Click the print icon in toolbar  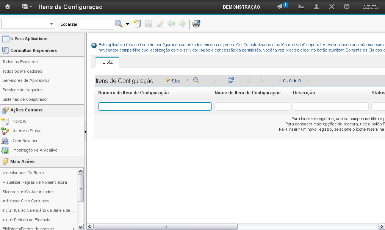pyautogui.click(x=196, y=24)
